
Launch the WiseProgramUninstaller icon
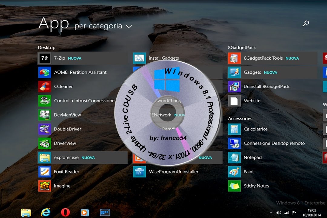pos(139,172)
